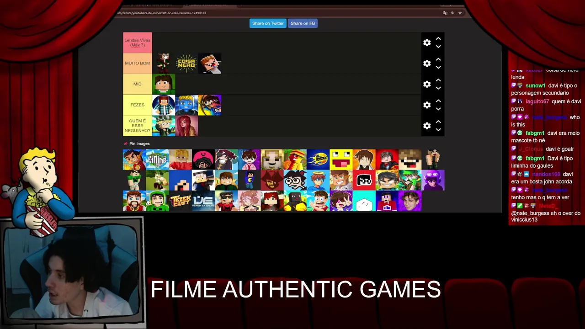Viewport: 585px width, 329px height.
Task: Move MID tier up with arrow
Action: coord(438,80)
